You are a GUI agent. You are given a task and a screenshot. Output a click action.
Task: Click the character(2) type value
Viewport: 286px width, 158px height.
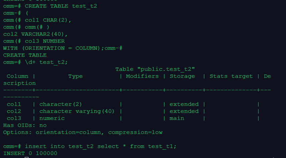(61, 104)
